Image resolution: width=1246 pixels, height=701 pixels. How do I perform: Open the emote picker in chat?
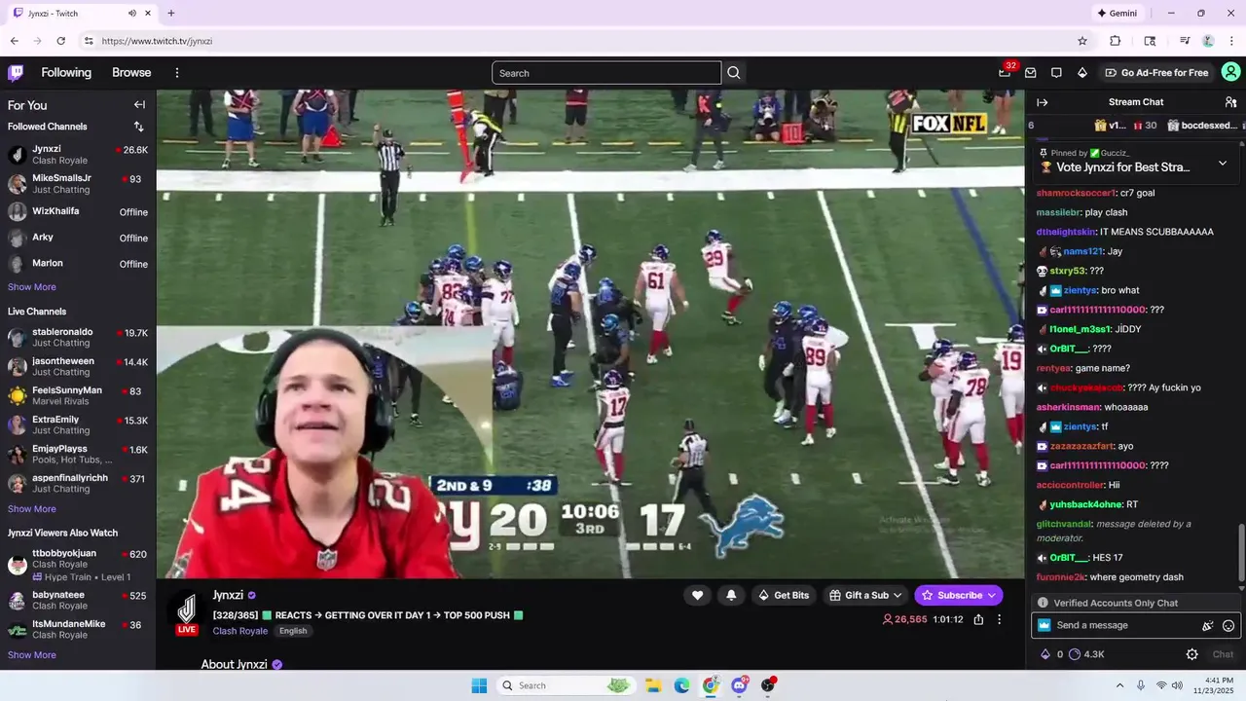[1228, 626]
